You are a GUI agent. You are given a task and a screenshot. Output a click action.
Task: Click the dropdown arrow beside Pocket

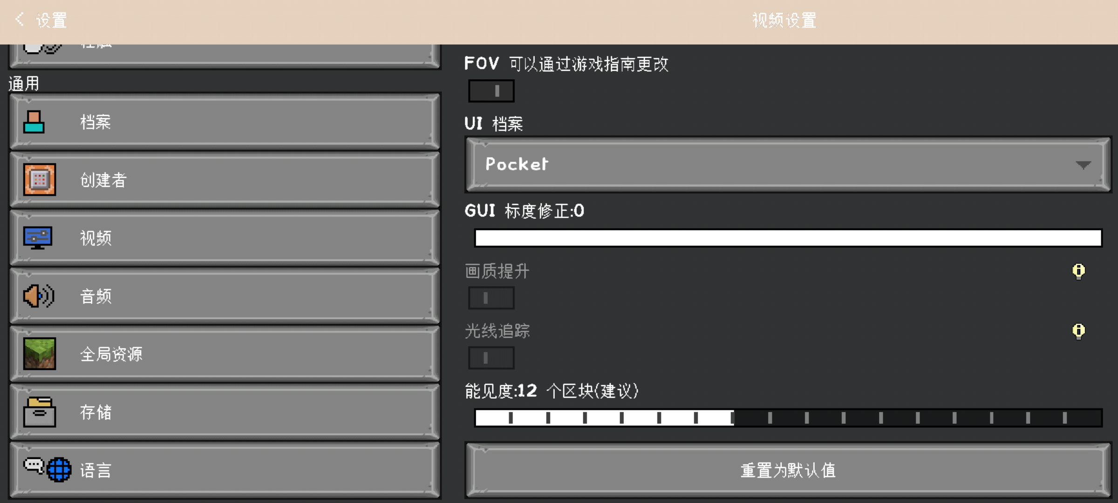[1083, 165]
